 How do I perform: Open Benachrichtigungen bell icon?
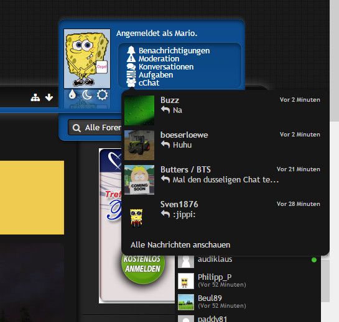131,50
